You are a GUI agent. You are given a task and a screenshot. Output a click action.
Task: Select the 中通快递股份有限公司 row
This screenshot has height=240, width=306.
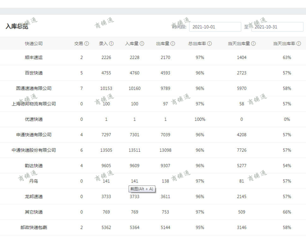pos(34,150)
